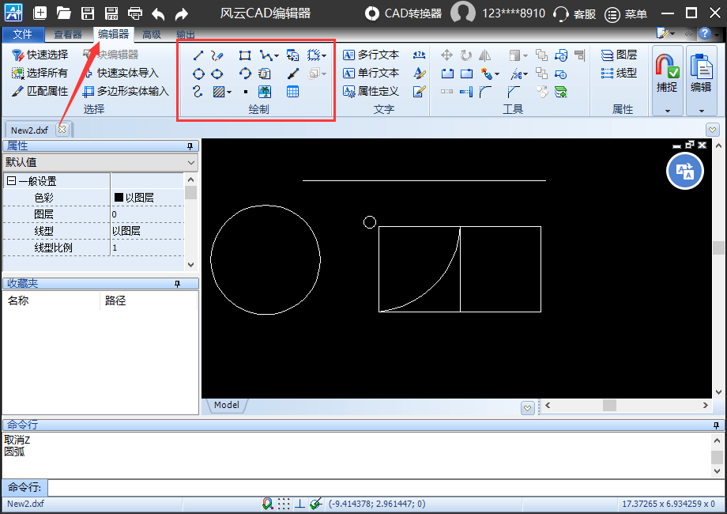Select the Point drawing tool
The width and height of the screenshot is (727, 514).
[x=245, y=92]
